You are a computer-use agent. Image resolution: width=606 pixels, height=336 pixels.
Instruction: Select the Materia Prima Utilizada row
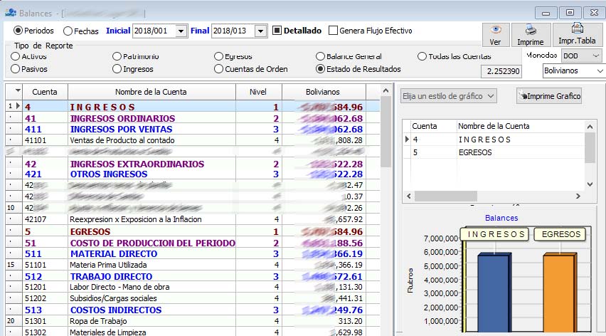point(193,265)
